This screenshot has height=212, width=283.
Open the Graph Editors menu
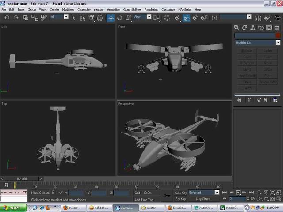click(132, 10)
